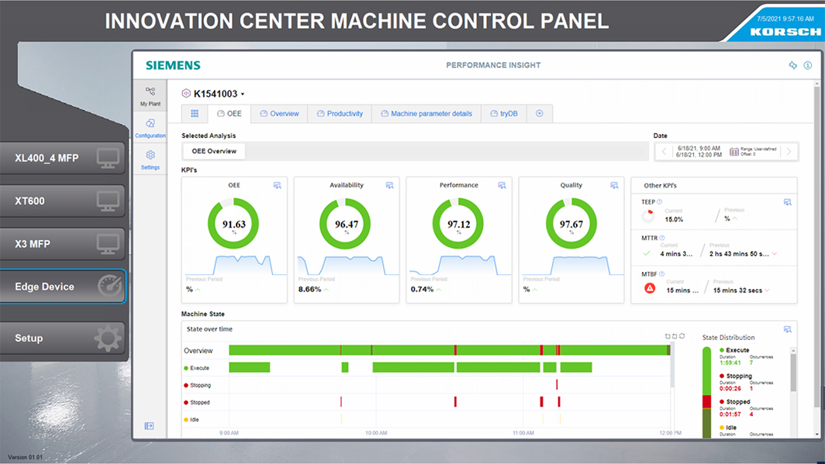Select the Edge Device button

(x=63, y=287)
